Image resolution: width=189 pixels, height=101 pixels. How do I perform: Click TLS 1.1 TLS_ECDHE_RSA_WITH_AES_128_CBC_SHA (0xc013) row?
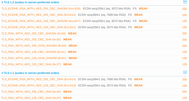(94, 86)
